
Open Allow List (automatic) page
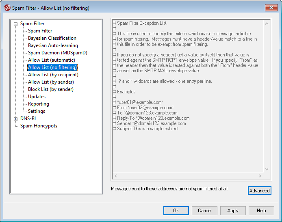(x=51, y=60)
